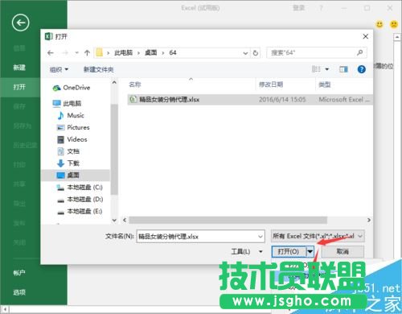The width and height of the screenshot is (402, 314).
Task: Open the 组织 menu
Action: pyautogui.click(x=59, y=69)
